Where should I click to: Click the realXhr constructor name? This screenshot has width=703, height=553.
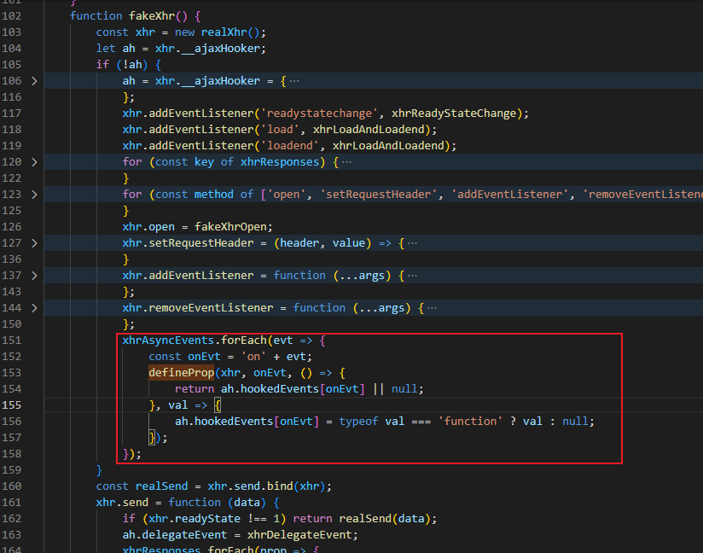click(225, 32)
